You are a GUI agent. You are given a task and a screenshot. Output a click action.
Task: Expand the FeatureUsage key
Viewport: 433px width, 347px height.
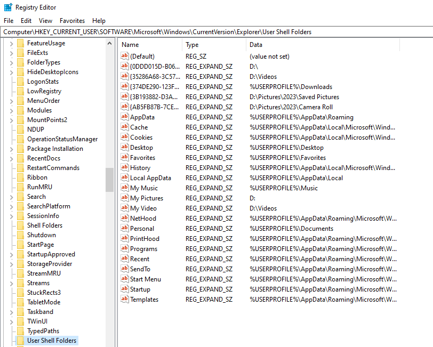click(11, 44)
